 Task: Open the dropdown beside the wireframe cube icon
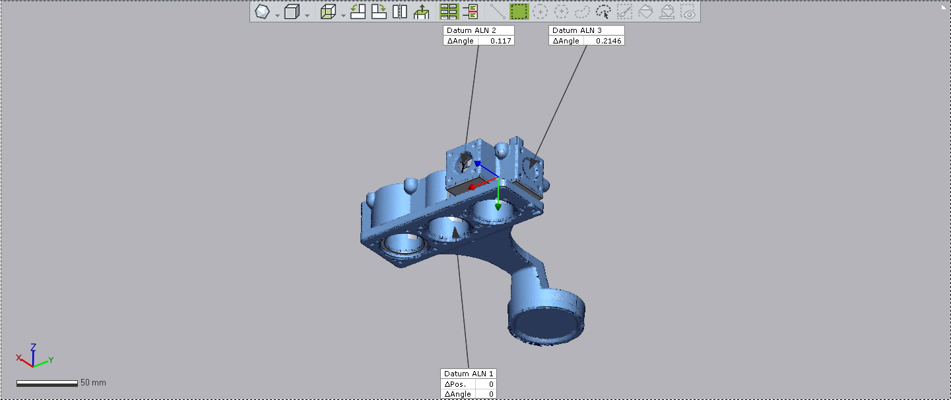click(343, 15)
